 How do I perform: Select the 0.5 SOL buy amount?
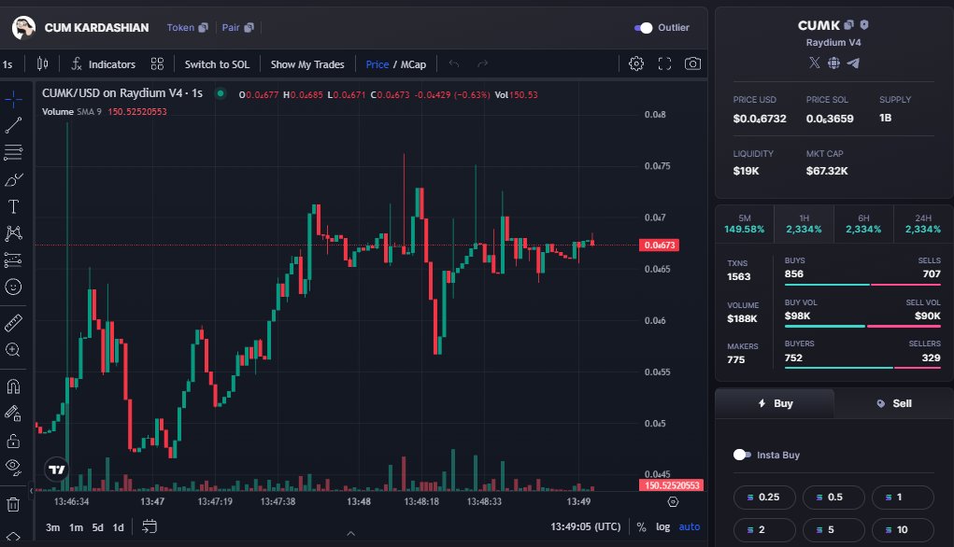(833, 498)
